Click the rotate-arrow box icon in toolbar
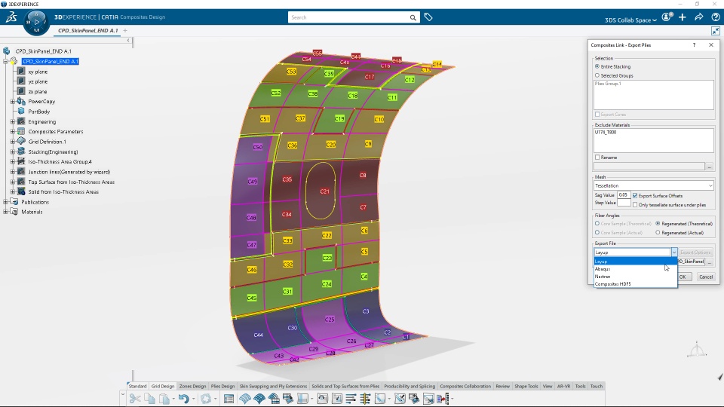 coord(323,399)
